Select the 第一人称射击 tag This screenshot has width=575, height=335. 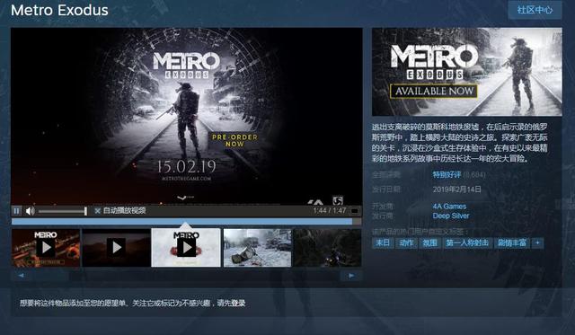[467, 243]
